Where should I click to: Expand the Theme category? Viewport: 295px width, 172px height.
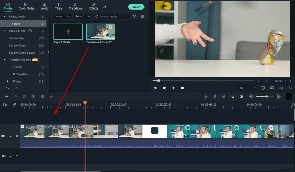pos(8,81)
